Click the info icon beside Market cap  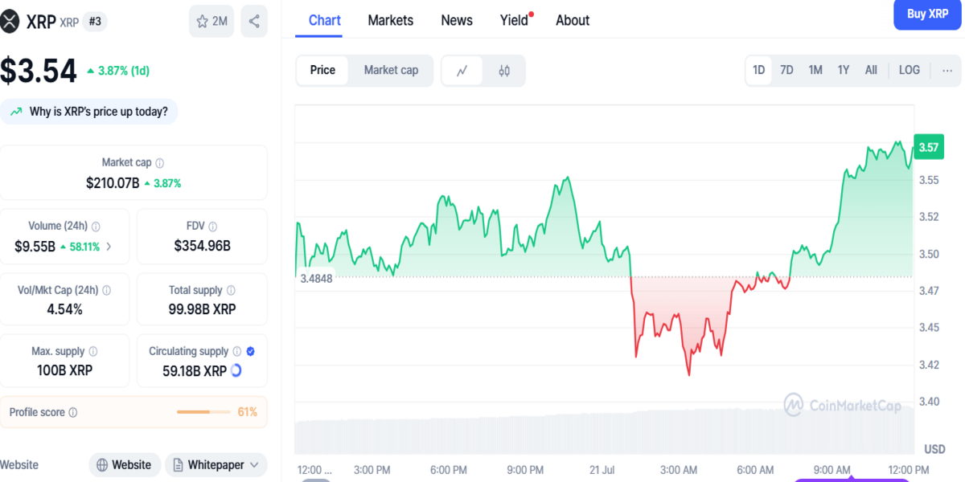(x=160, y=163)
